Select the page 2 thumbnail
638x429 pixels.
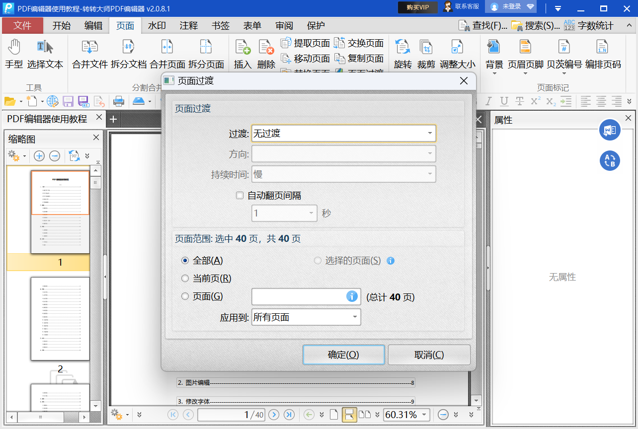coord(60,319)
